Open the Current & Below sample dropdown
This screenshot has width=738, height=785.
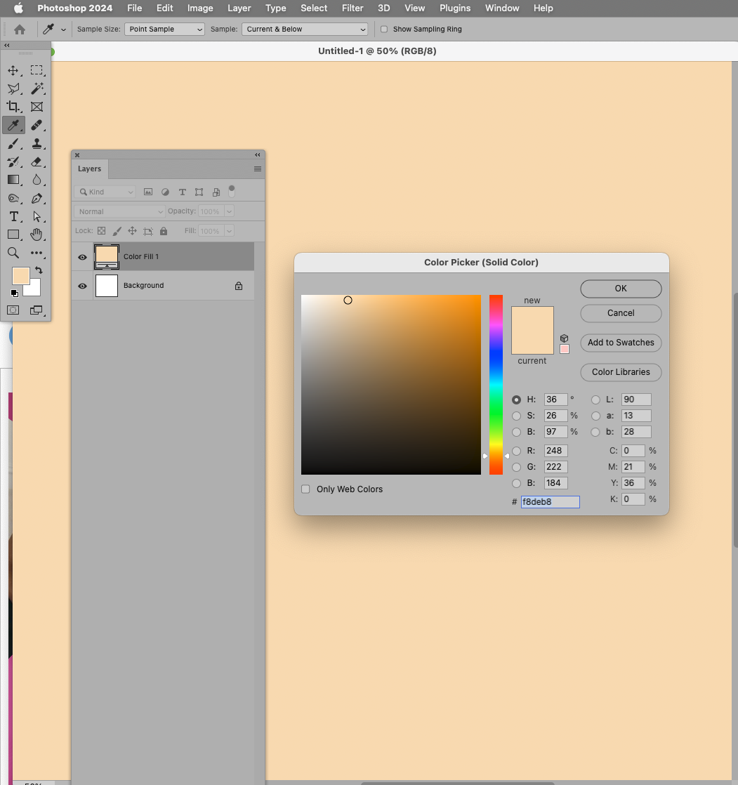pos(304,29)
